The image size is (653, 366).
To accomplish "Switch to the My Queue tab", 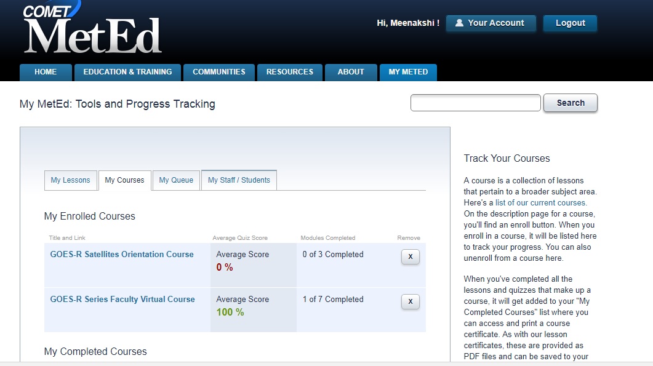I will click(176, 180).
